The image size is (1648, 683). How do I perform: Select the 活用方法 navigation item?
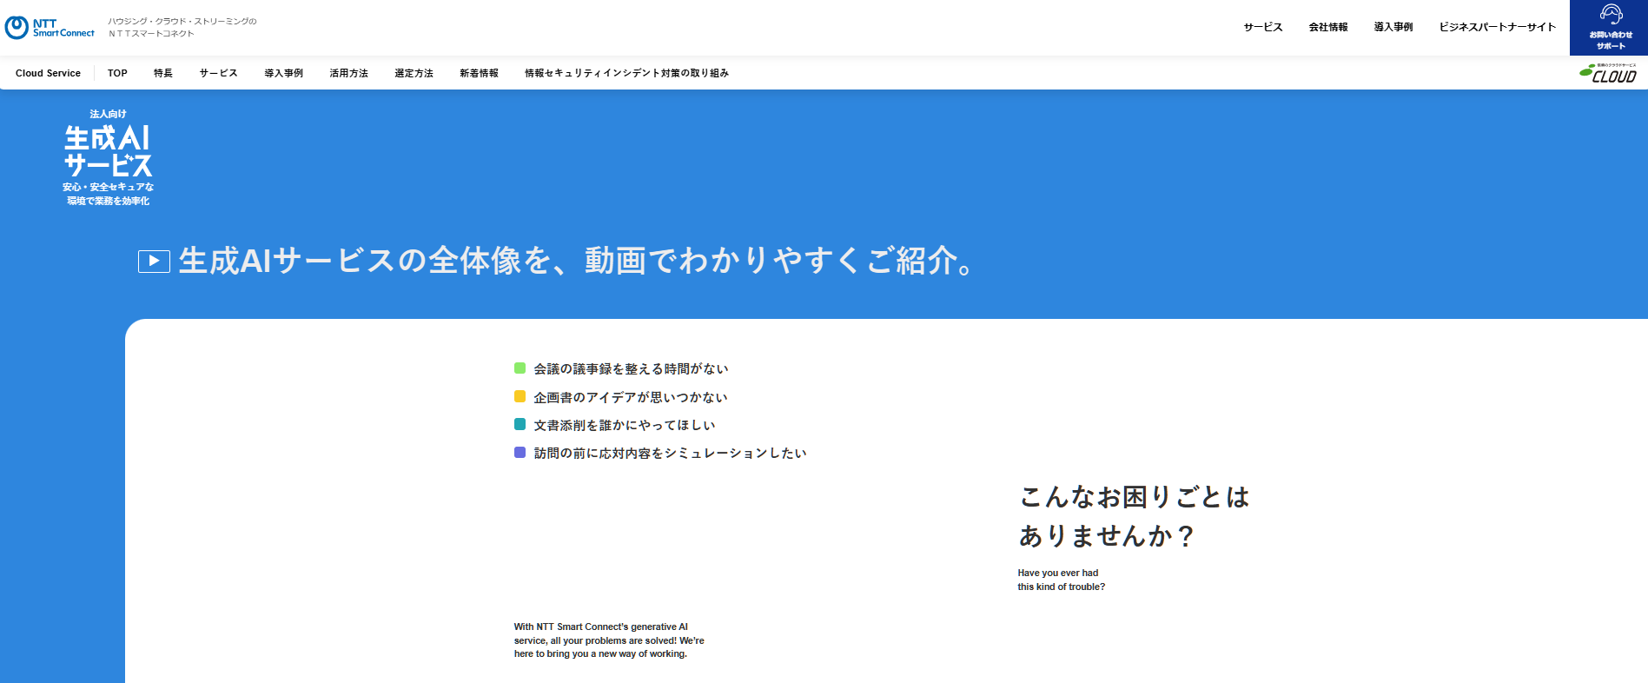coord(348,73)
